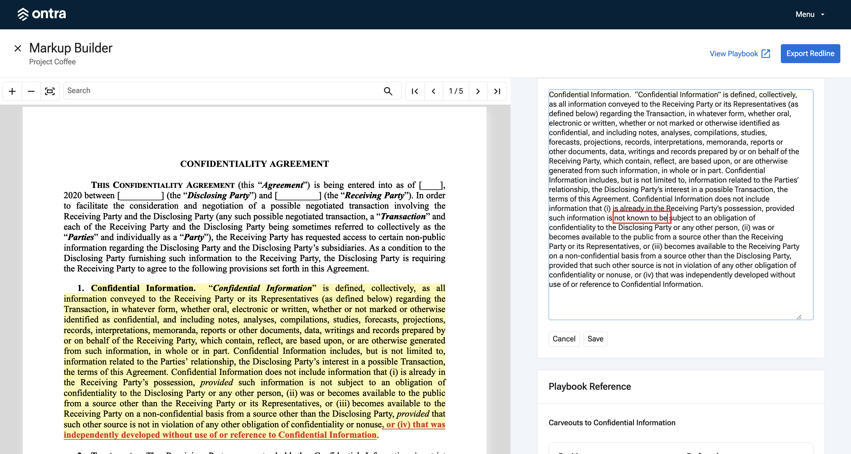Click the search magnifier icon
Screen dimensions: 851x454
(388, 91)
